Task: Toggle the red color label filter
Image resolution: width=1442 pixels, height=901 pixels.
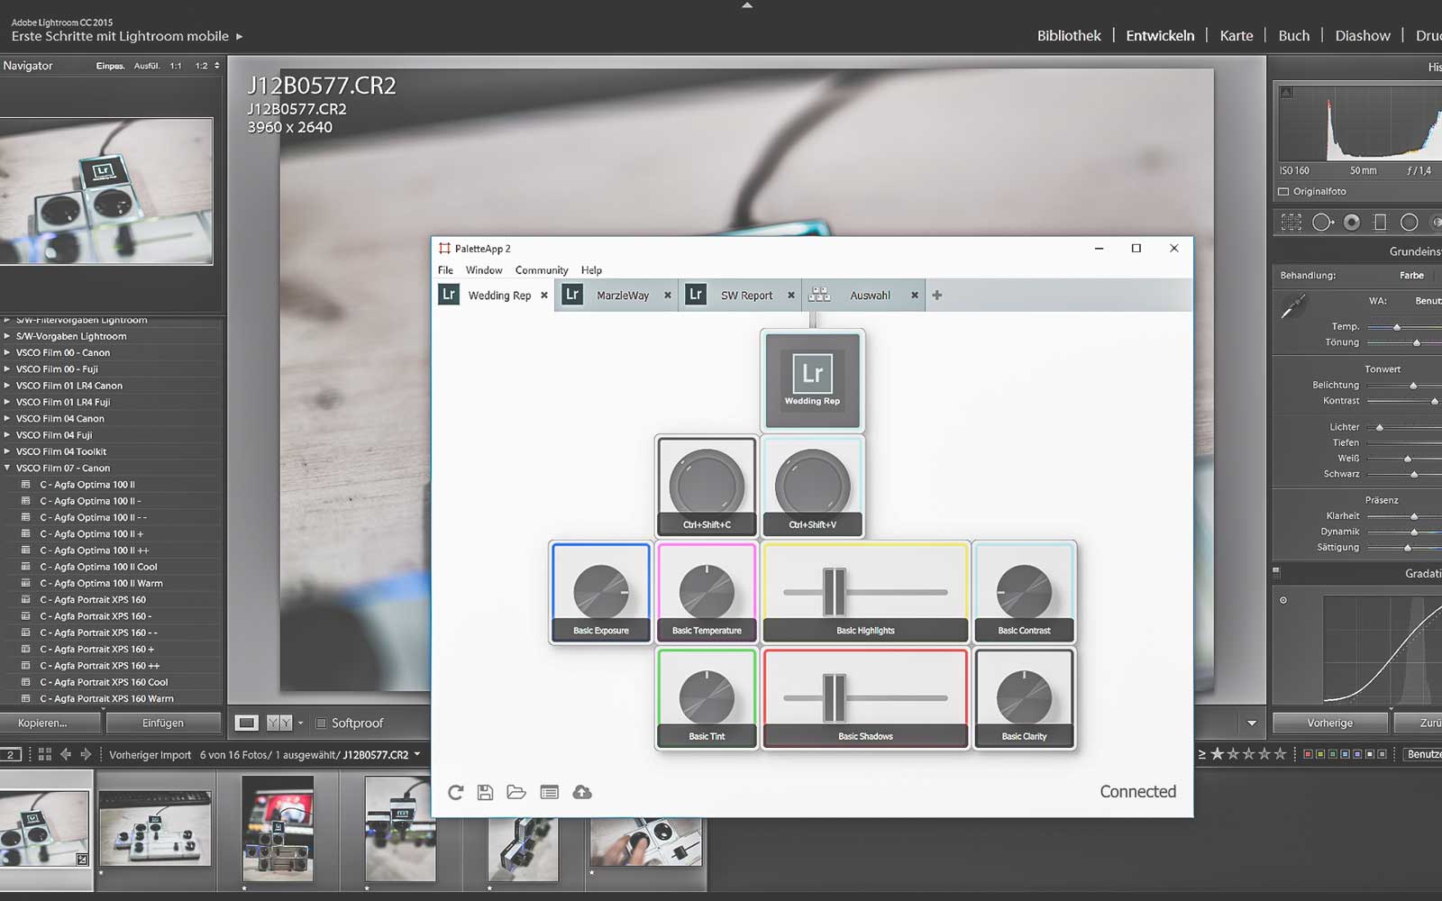Action: click(1308, 754)
